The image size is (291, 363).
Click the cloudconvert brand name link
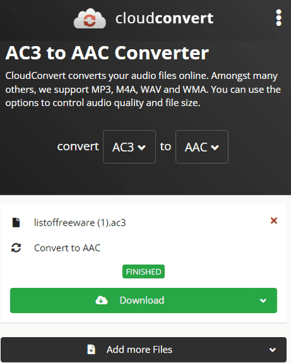(x=164, y=18)
